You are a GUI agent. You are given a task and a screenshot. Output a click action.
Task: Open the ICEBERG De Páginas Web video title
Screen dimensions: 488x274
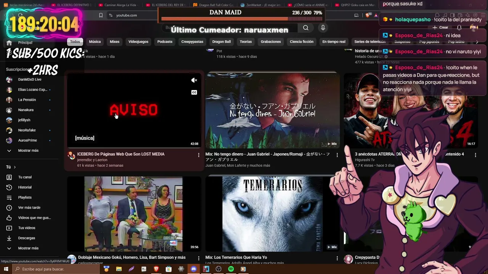click(121, 154)
